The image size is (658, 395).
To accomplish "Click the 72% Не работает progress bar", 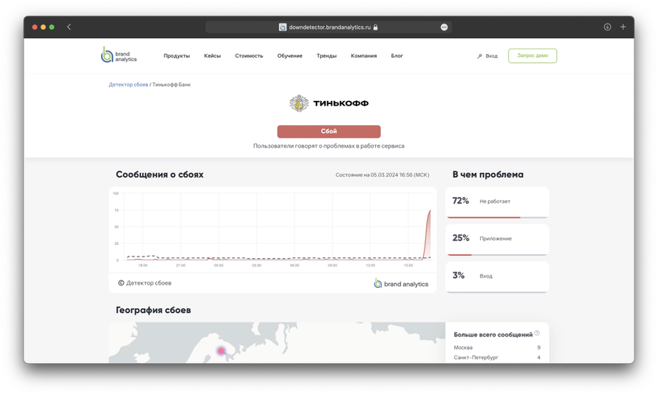I will (497, 217).
